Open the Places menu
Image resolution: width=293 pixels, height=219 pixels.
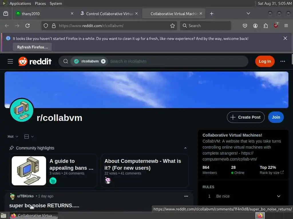(40, 3)
